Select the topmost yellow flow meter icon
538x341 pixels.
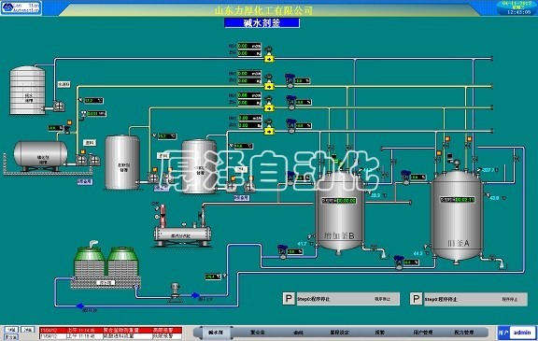pyautogui.click(x=269, y=59)
